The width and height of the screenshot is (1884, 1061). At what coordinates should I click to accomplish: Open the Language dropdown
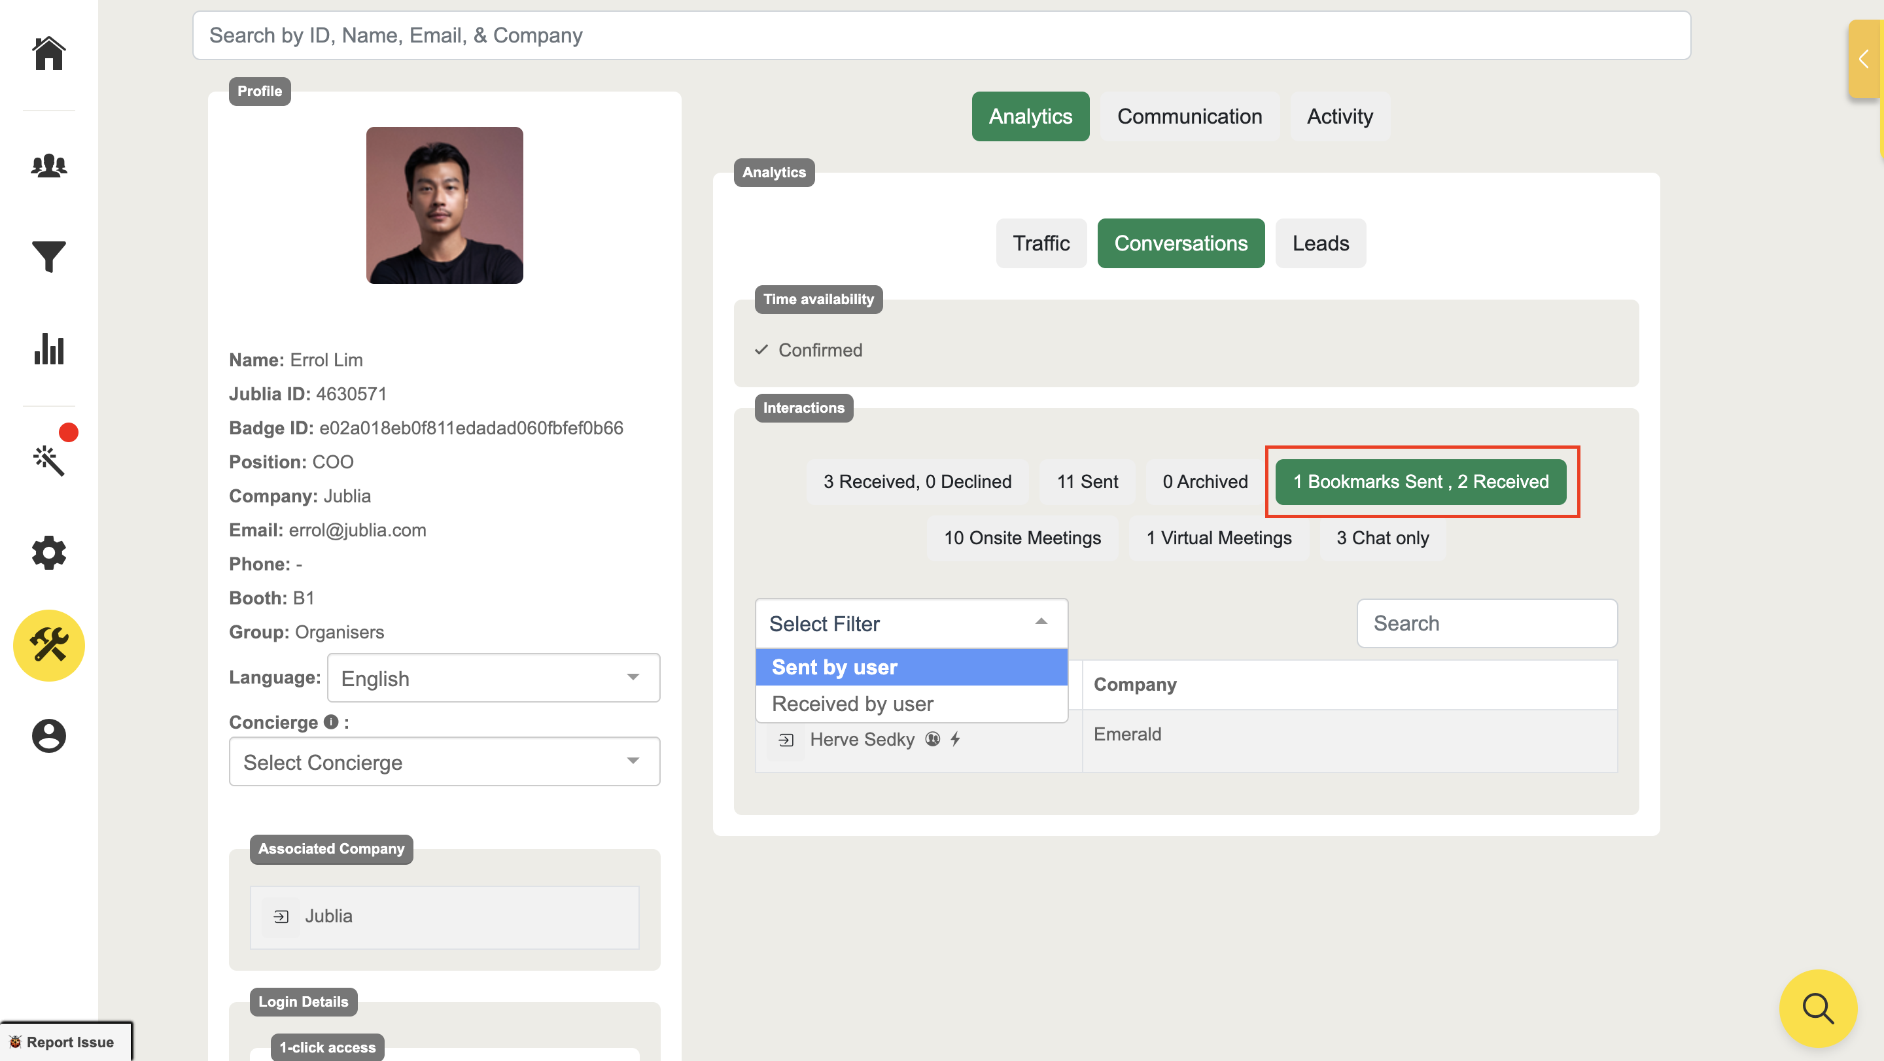point(493,678)
